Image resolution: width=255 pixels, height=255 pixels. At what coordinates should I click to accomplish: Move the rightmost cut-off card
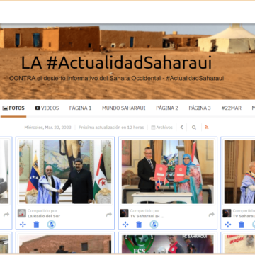228,225
